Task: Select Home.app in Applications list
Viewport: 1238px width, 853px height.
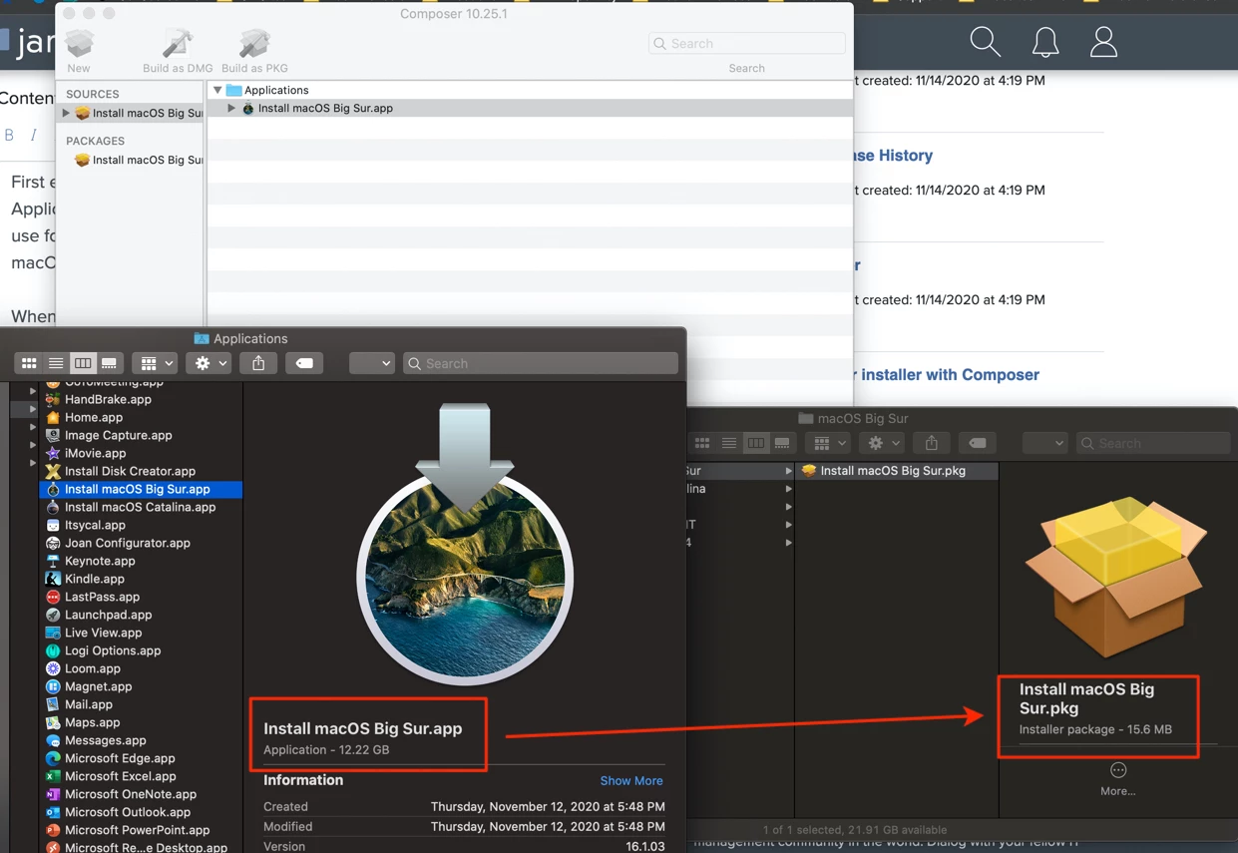Action: click(x=141, y=417)
